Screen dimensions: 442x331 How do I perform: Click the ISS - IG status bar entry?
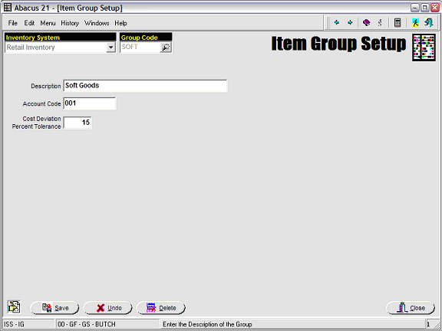[28, 324]
